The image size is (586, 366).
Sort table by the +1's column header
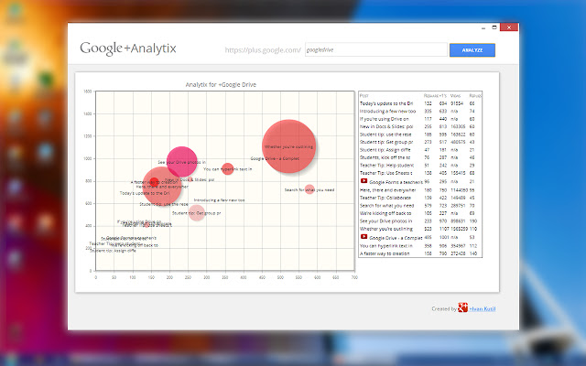[443, 95]
